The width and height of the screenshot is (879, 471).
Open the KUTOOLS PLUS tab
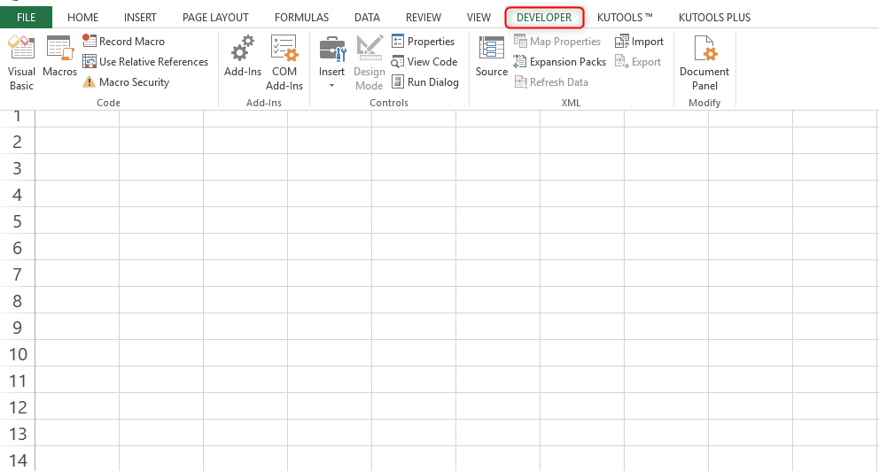pyautogui.click(x=714, y=18)
